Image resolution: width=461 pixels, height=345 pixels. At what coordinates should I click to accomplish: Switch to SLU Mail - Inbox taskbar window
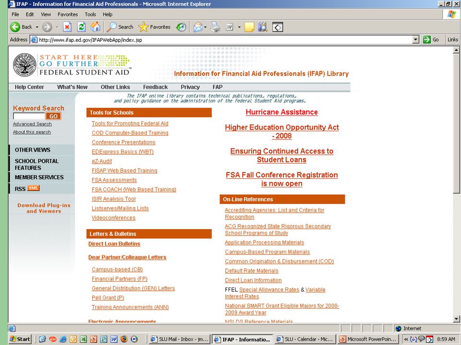tap(179, 339)
